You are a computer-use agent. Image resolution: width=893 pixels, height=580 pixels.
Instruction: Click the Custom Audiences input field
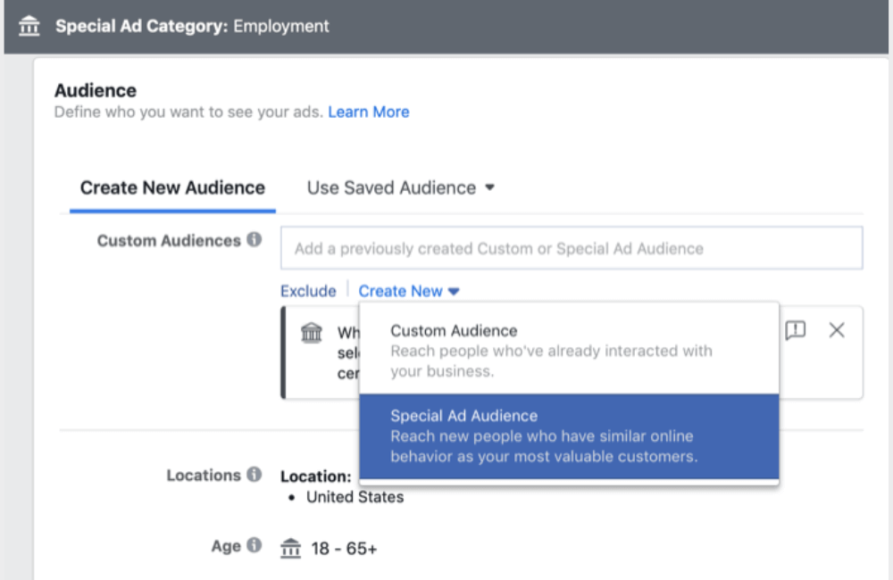click(x=572, y=248)
